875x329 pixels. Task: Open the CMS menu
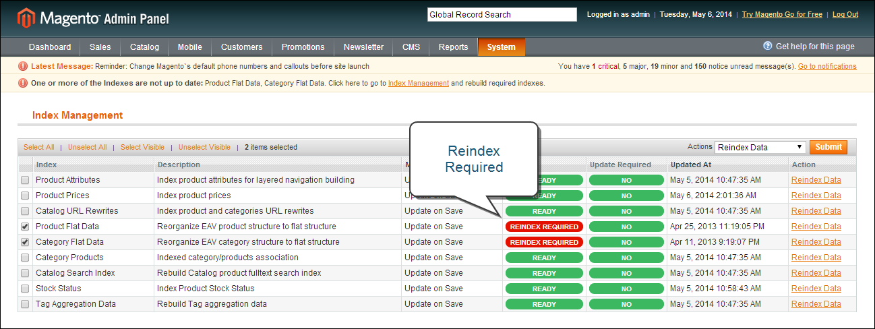411,47
